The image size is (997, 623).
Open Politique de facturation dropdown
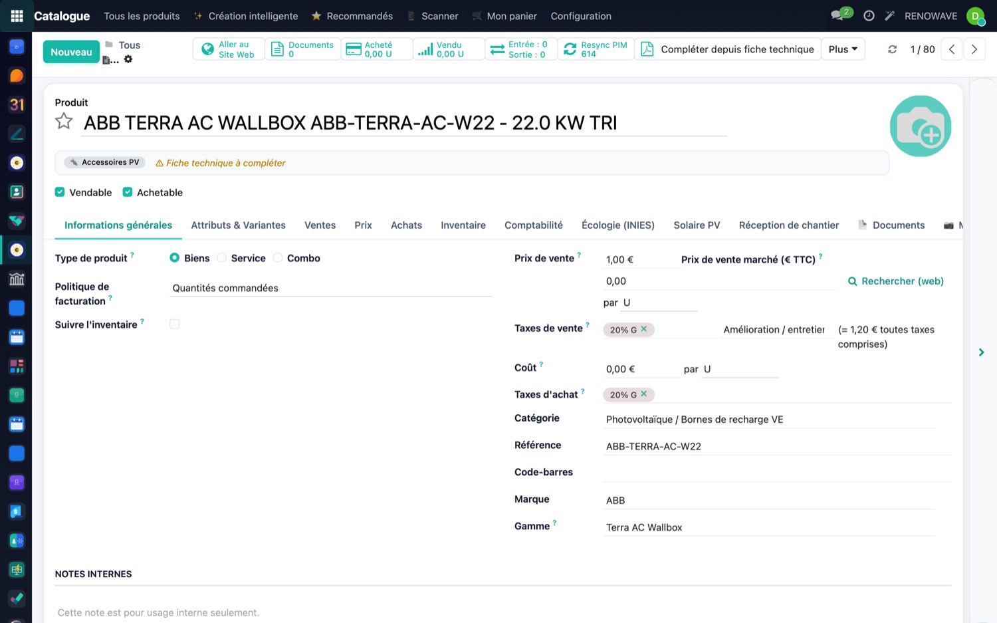click(x=331, y=288)
